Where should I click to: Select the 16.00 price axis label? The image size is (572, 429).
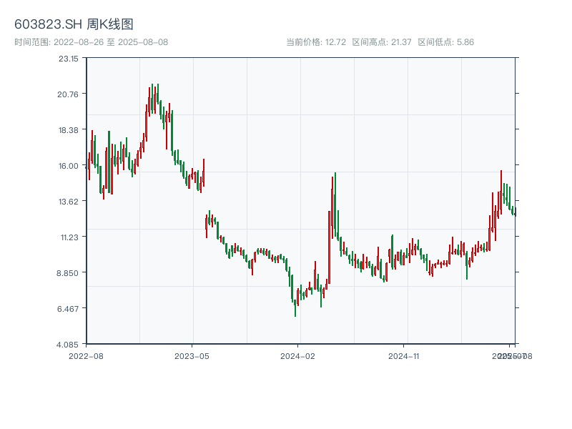pos(69,166)
